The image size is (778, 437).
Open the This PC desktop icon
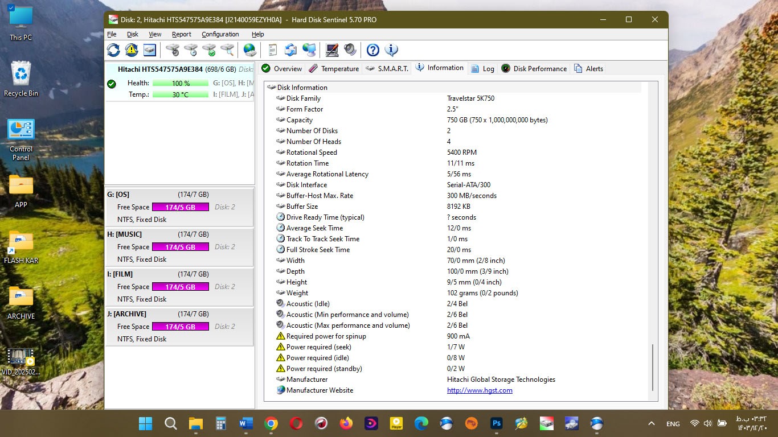21,23
